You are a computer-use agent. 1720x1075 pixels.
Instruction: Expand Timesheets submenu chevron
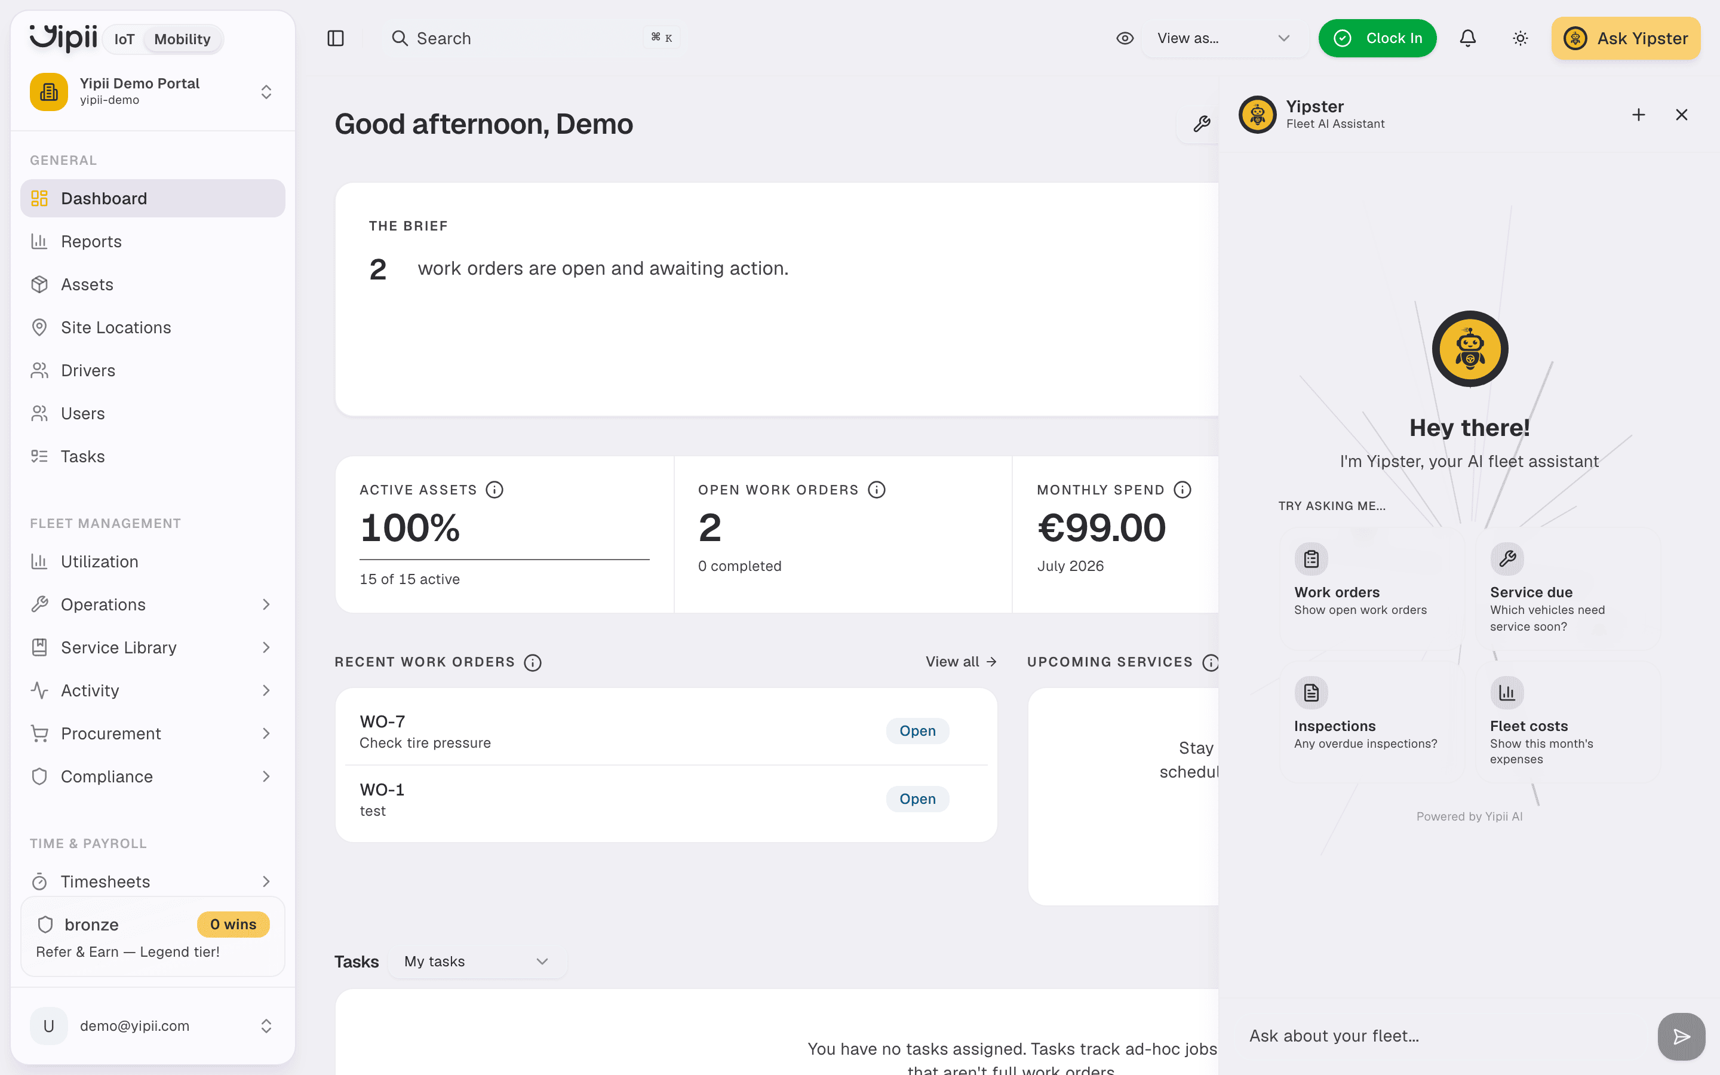coord(266,881)
